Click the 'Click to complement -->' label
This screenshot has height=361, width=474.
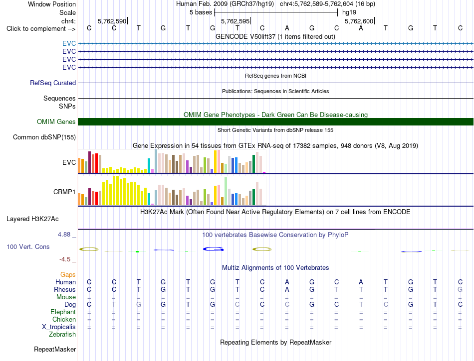pyautogui.click(x=41, y=29)
